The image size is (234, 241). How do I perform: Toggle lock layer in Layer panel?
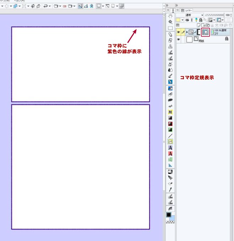click(x=201, y=20)
